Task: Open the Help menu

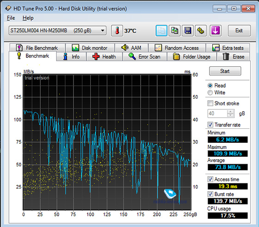Action: pos(28,18)
